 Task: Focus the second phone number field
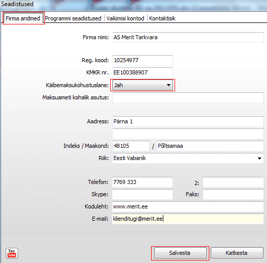(233, 182)
